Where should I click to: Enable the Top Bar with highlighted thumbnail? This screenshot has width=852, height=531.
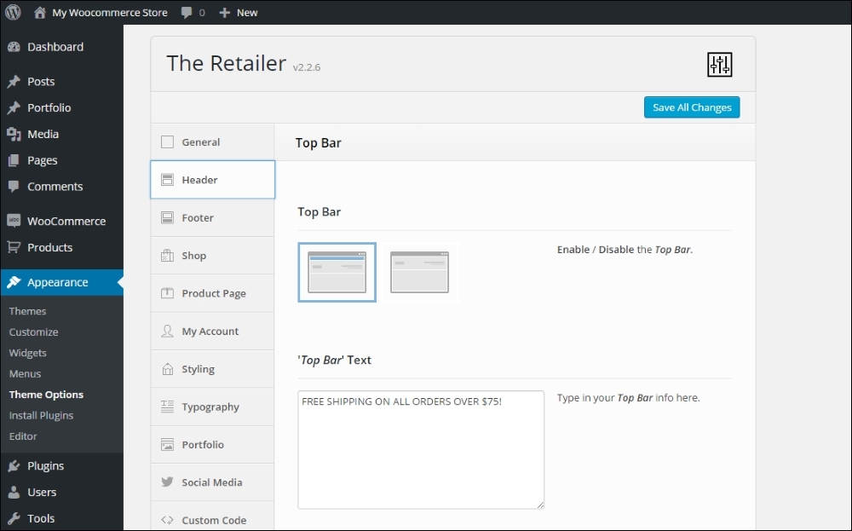(x=337, y=271)
